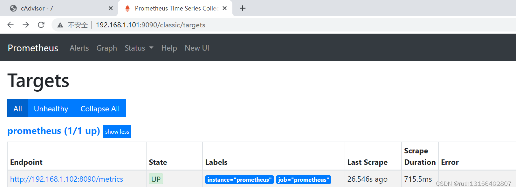This screenshot has height=189, width=516.
Task: Click the not-secure warning triangle icon
Action: tap(60, 25)
